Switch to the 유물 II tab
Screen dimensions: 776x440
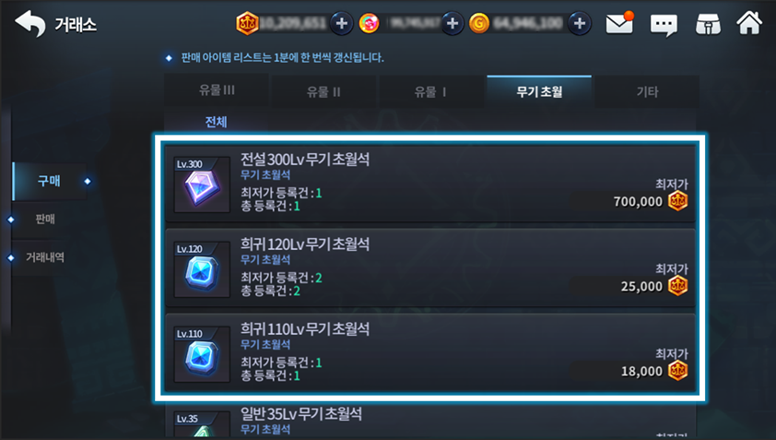click(x=323, y=91)
